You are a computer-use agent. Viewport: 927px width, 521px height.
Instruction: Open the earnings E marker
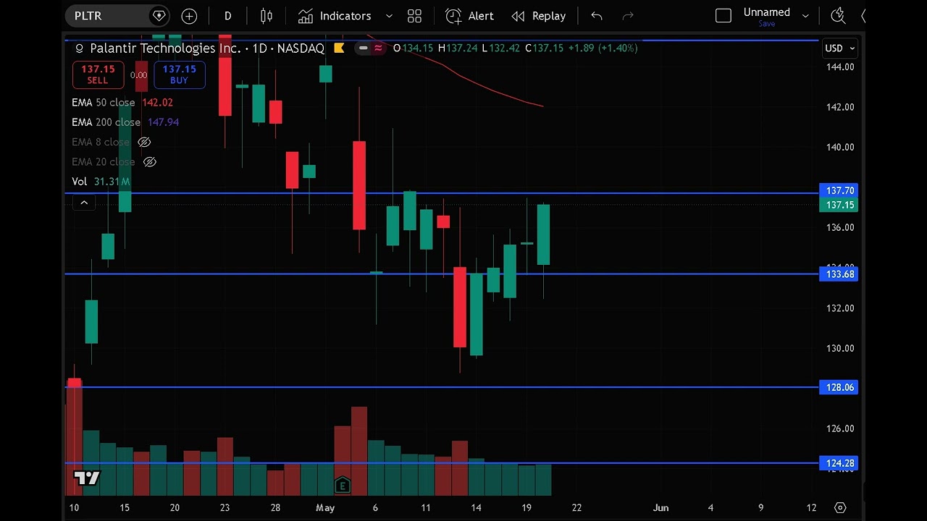(343, 486)
